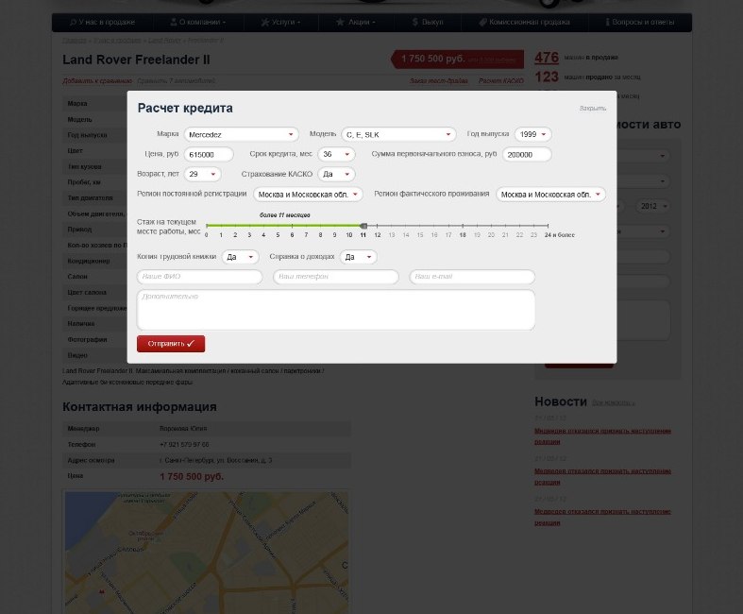Click the magnifier icon in У нас в продаже
Image resolution: width=743 pixels, height=614 pixels.
73,23
